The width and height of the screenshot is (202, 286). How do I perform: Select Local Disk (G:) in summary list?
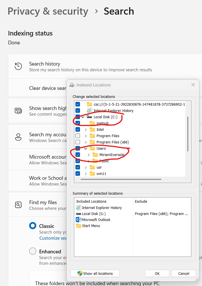94,214
